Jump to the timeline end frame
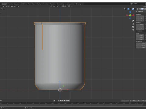Screen dimensions: 146x109 coord(69,101)
